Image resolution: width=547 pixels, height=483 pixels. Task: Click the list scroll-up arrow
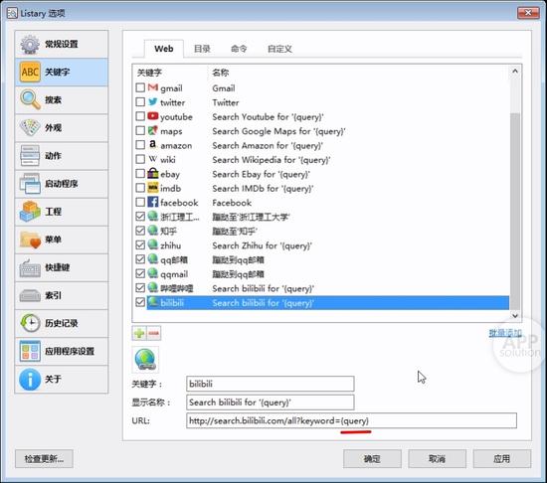pos(515,72)
